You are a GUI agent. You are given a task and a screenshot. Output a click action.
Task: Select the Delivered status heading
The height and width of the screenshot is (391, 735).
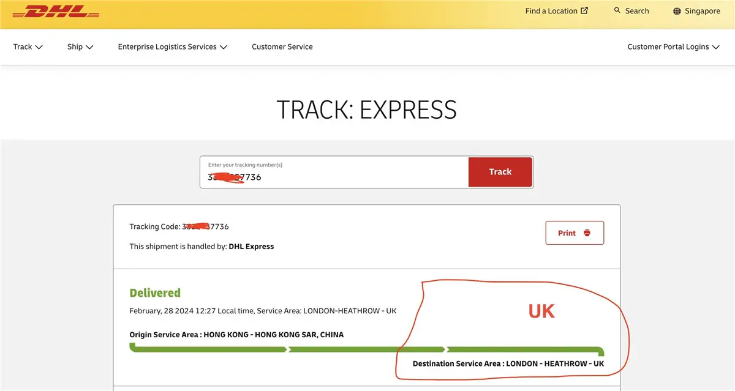pyautogui.click(x=154, y=292)
